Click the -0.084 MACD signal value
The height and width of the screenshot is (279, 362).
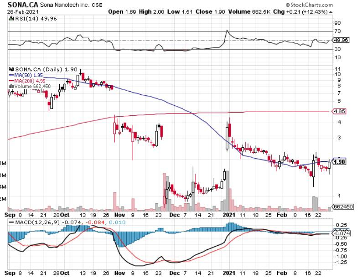(96, 222)
